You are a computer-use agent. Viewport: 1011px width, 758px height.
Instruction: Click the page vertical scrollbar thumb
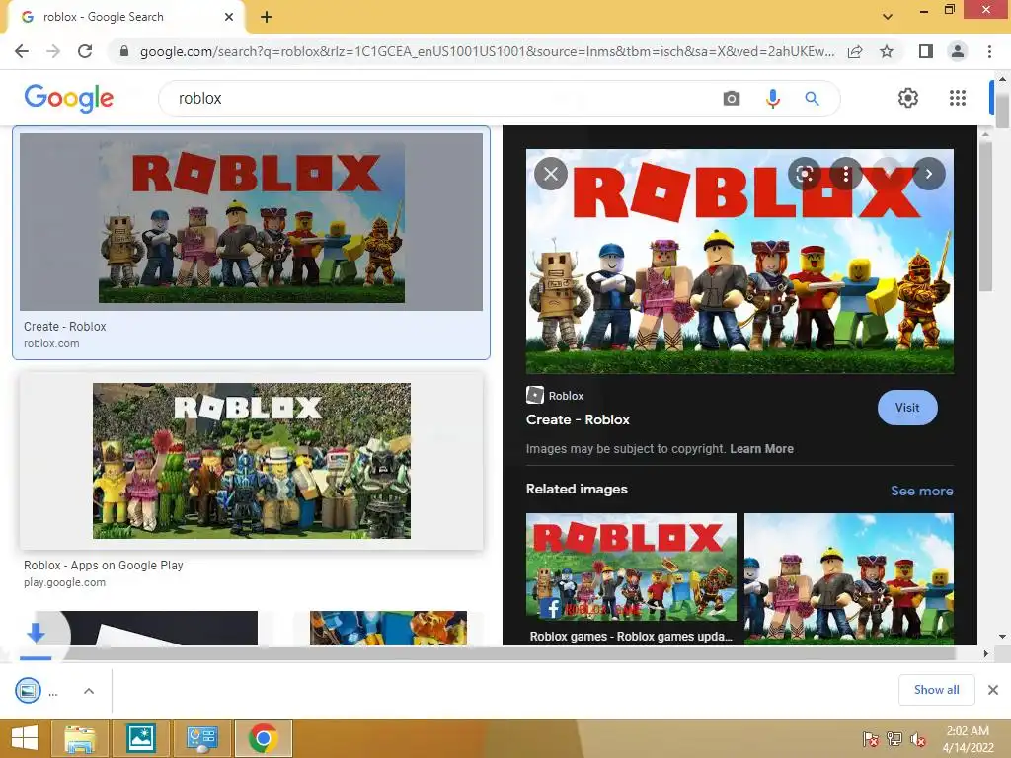[1002, 110]
